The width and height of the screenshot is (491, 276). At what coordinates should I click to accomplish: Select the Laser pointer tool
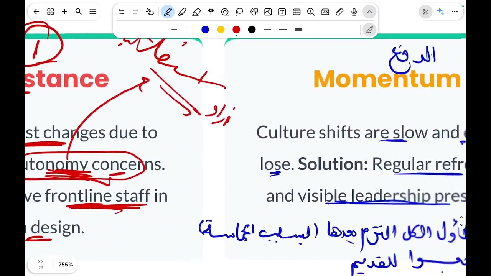click(211, 12)
